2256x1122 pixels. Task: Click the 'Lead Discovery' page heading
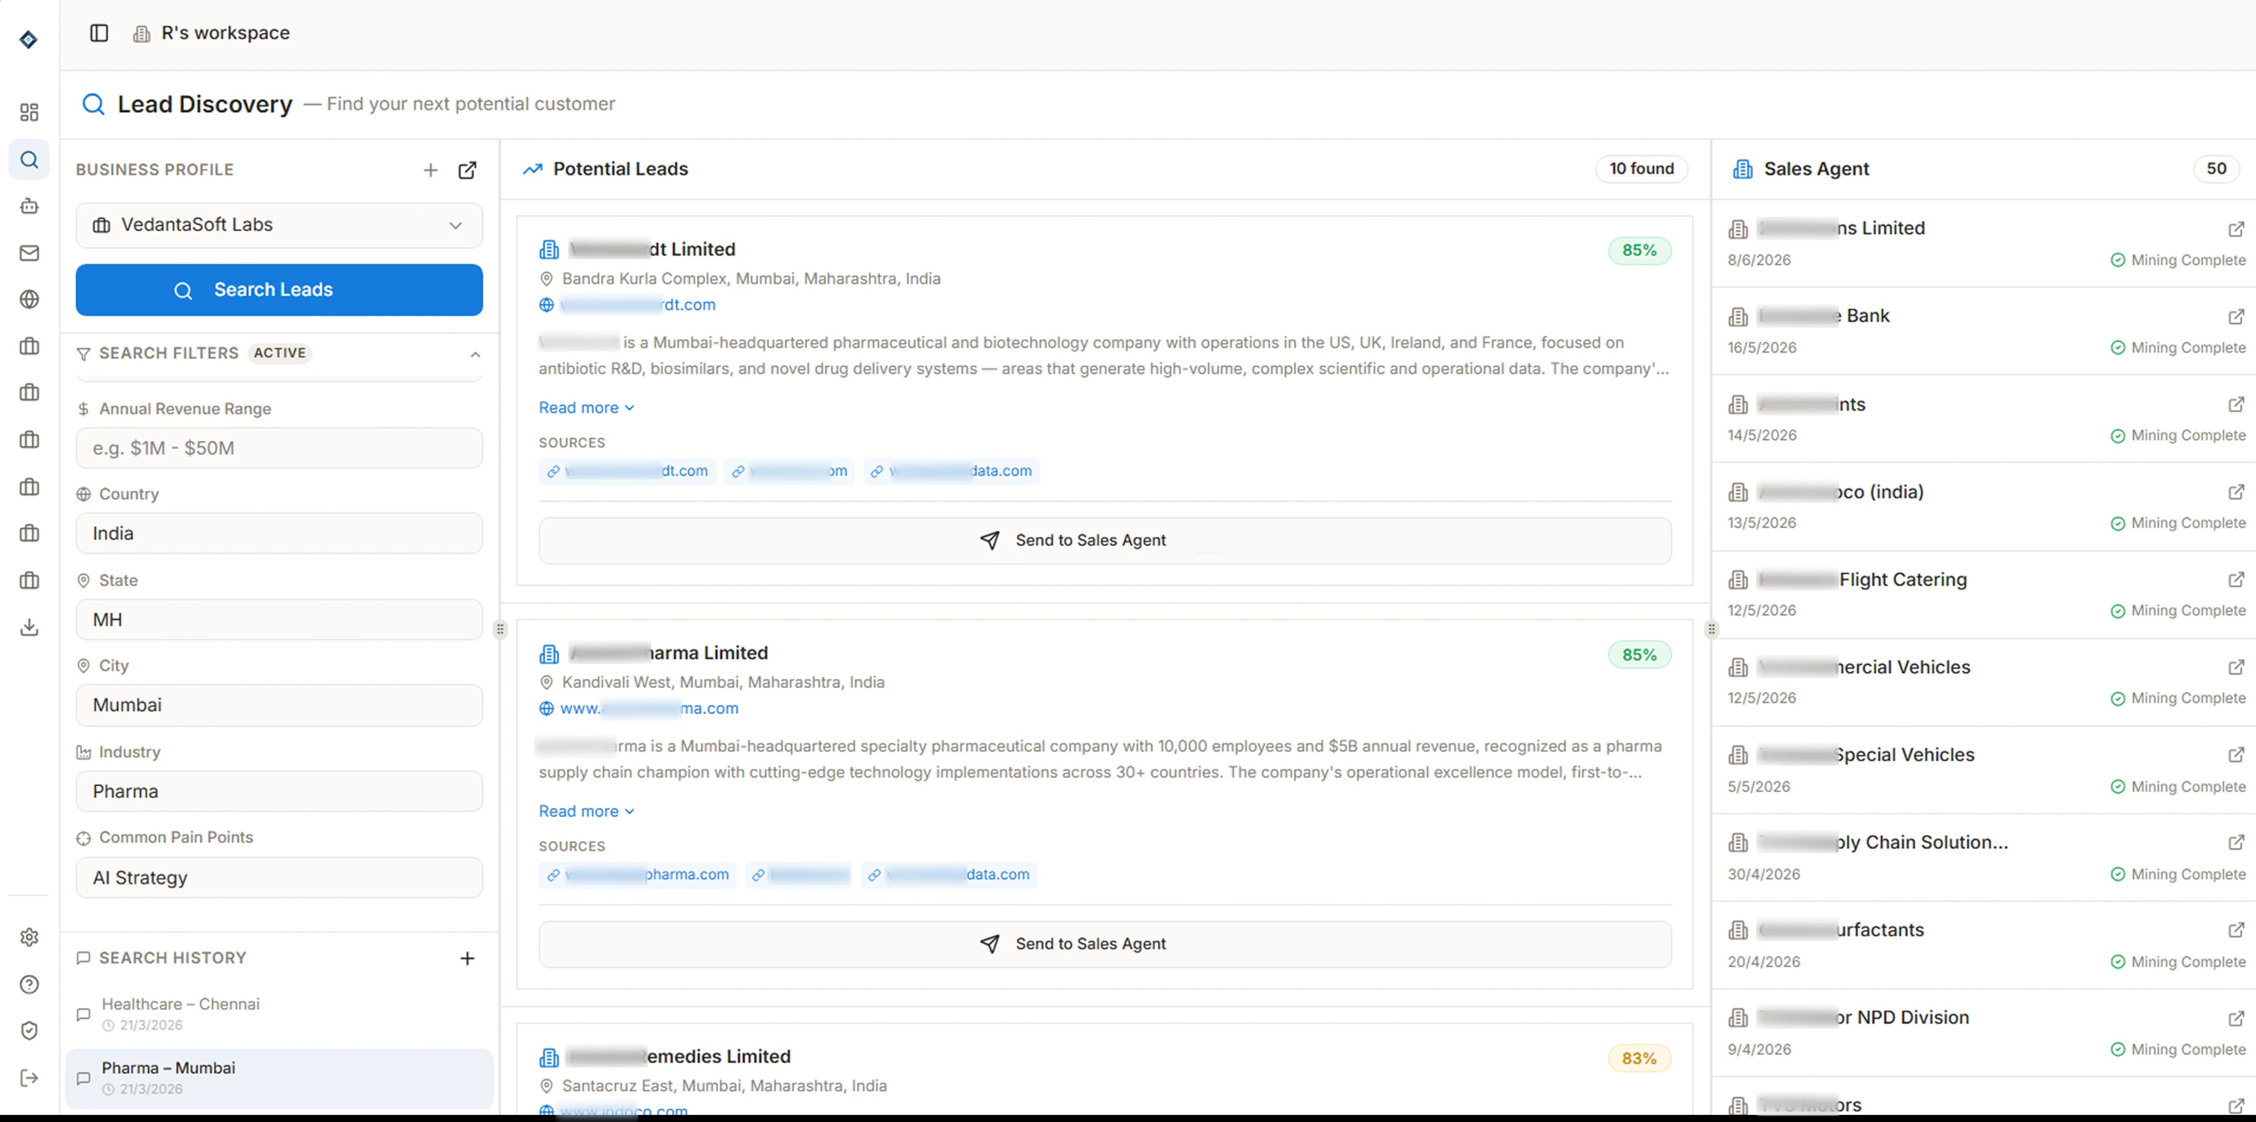[205, 104]
